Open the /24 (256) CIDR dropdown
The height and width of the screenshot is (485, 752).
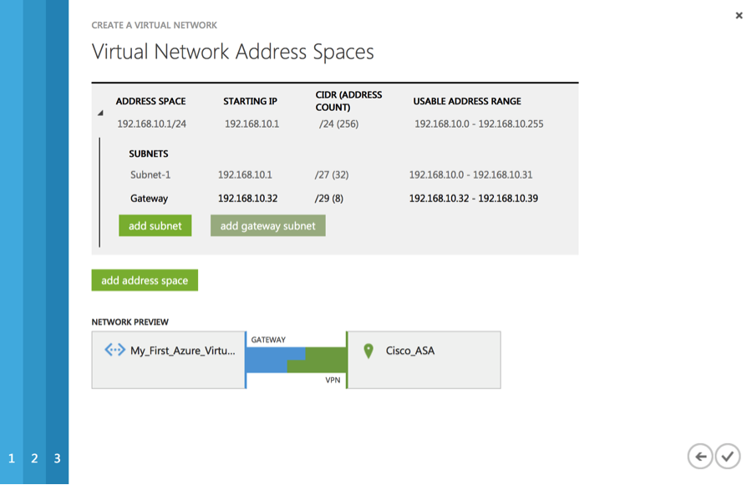coord(338,124)
